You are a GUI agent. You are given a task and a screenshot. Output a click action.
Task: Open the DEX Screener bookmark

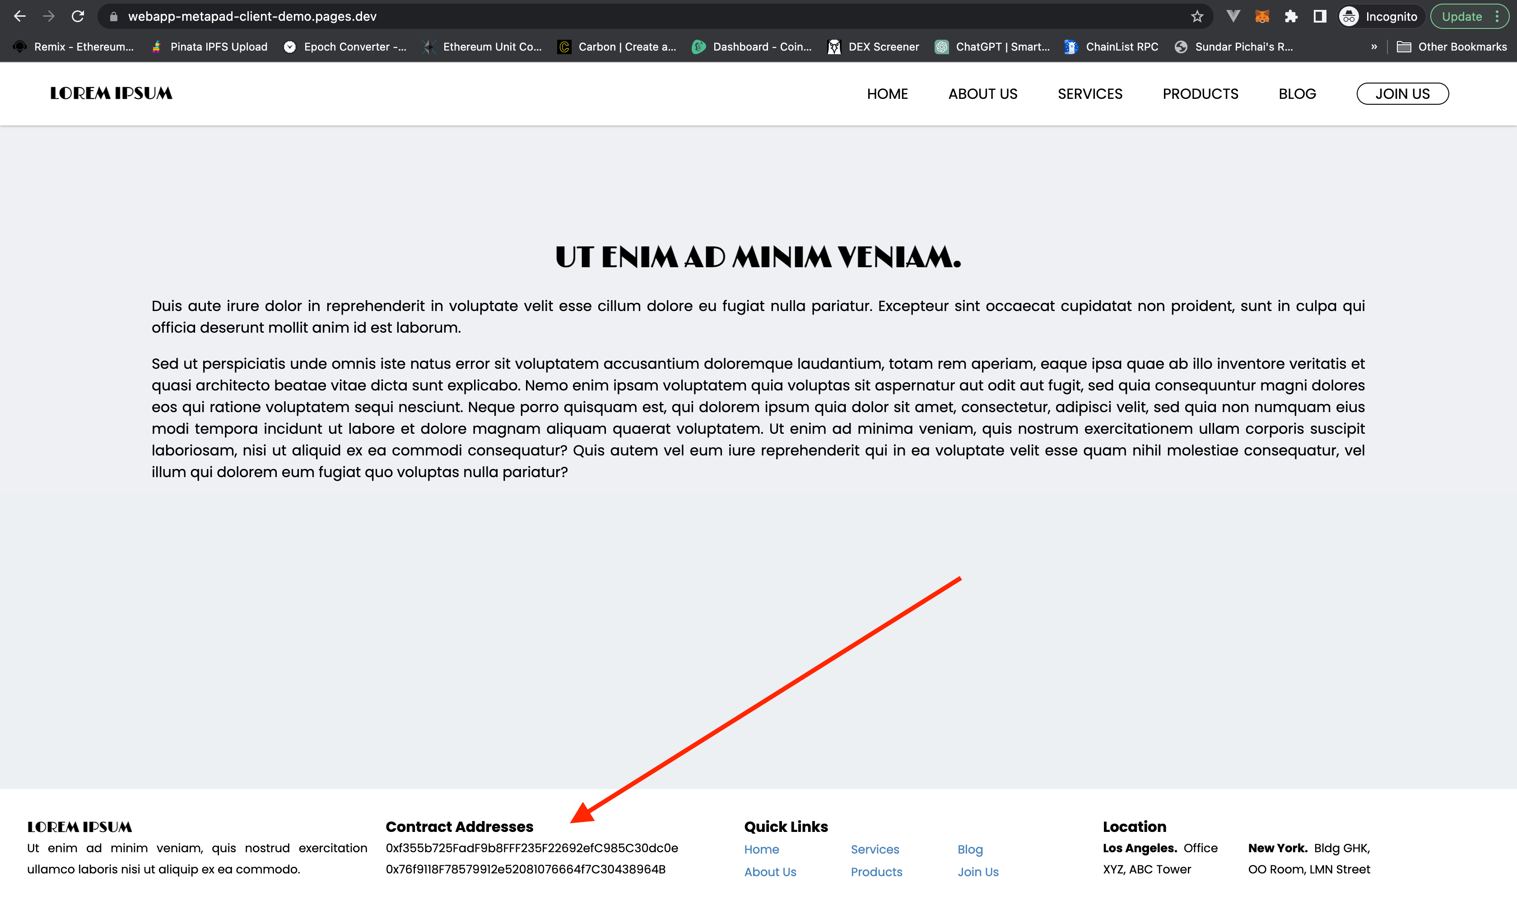(873, 46)
